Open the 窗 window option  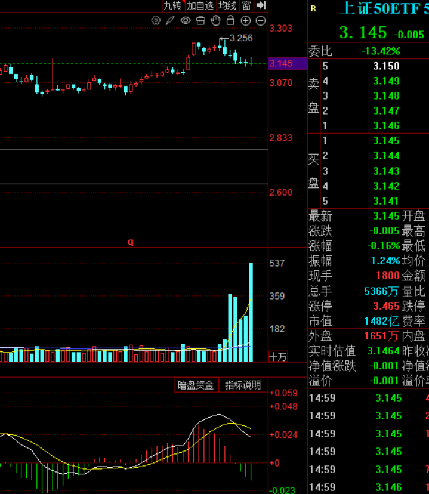[x=246, y=6]
